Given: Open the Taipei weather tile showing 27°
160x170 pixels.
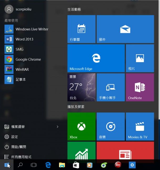Looking at the screenshot, I should pos(81,87).
